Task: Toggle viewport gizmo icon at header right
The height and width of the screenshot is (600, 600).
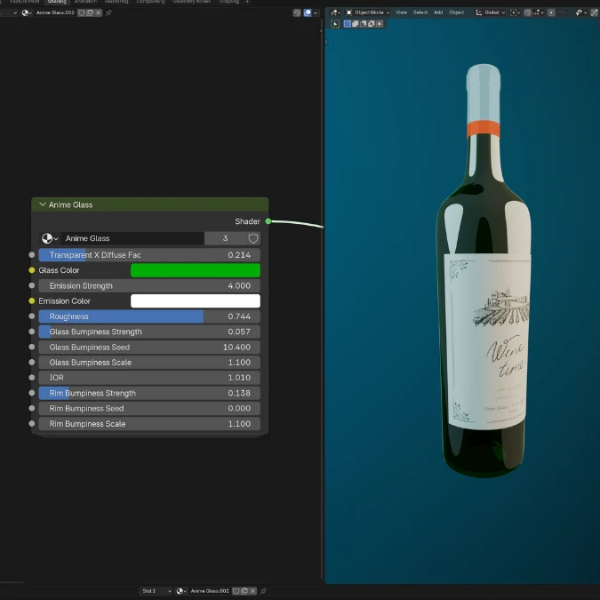Action: point(595,12)
